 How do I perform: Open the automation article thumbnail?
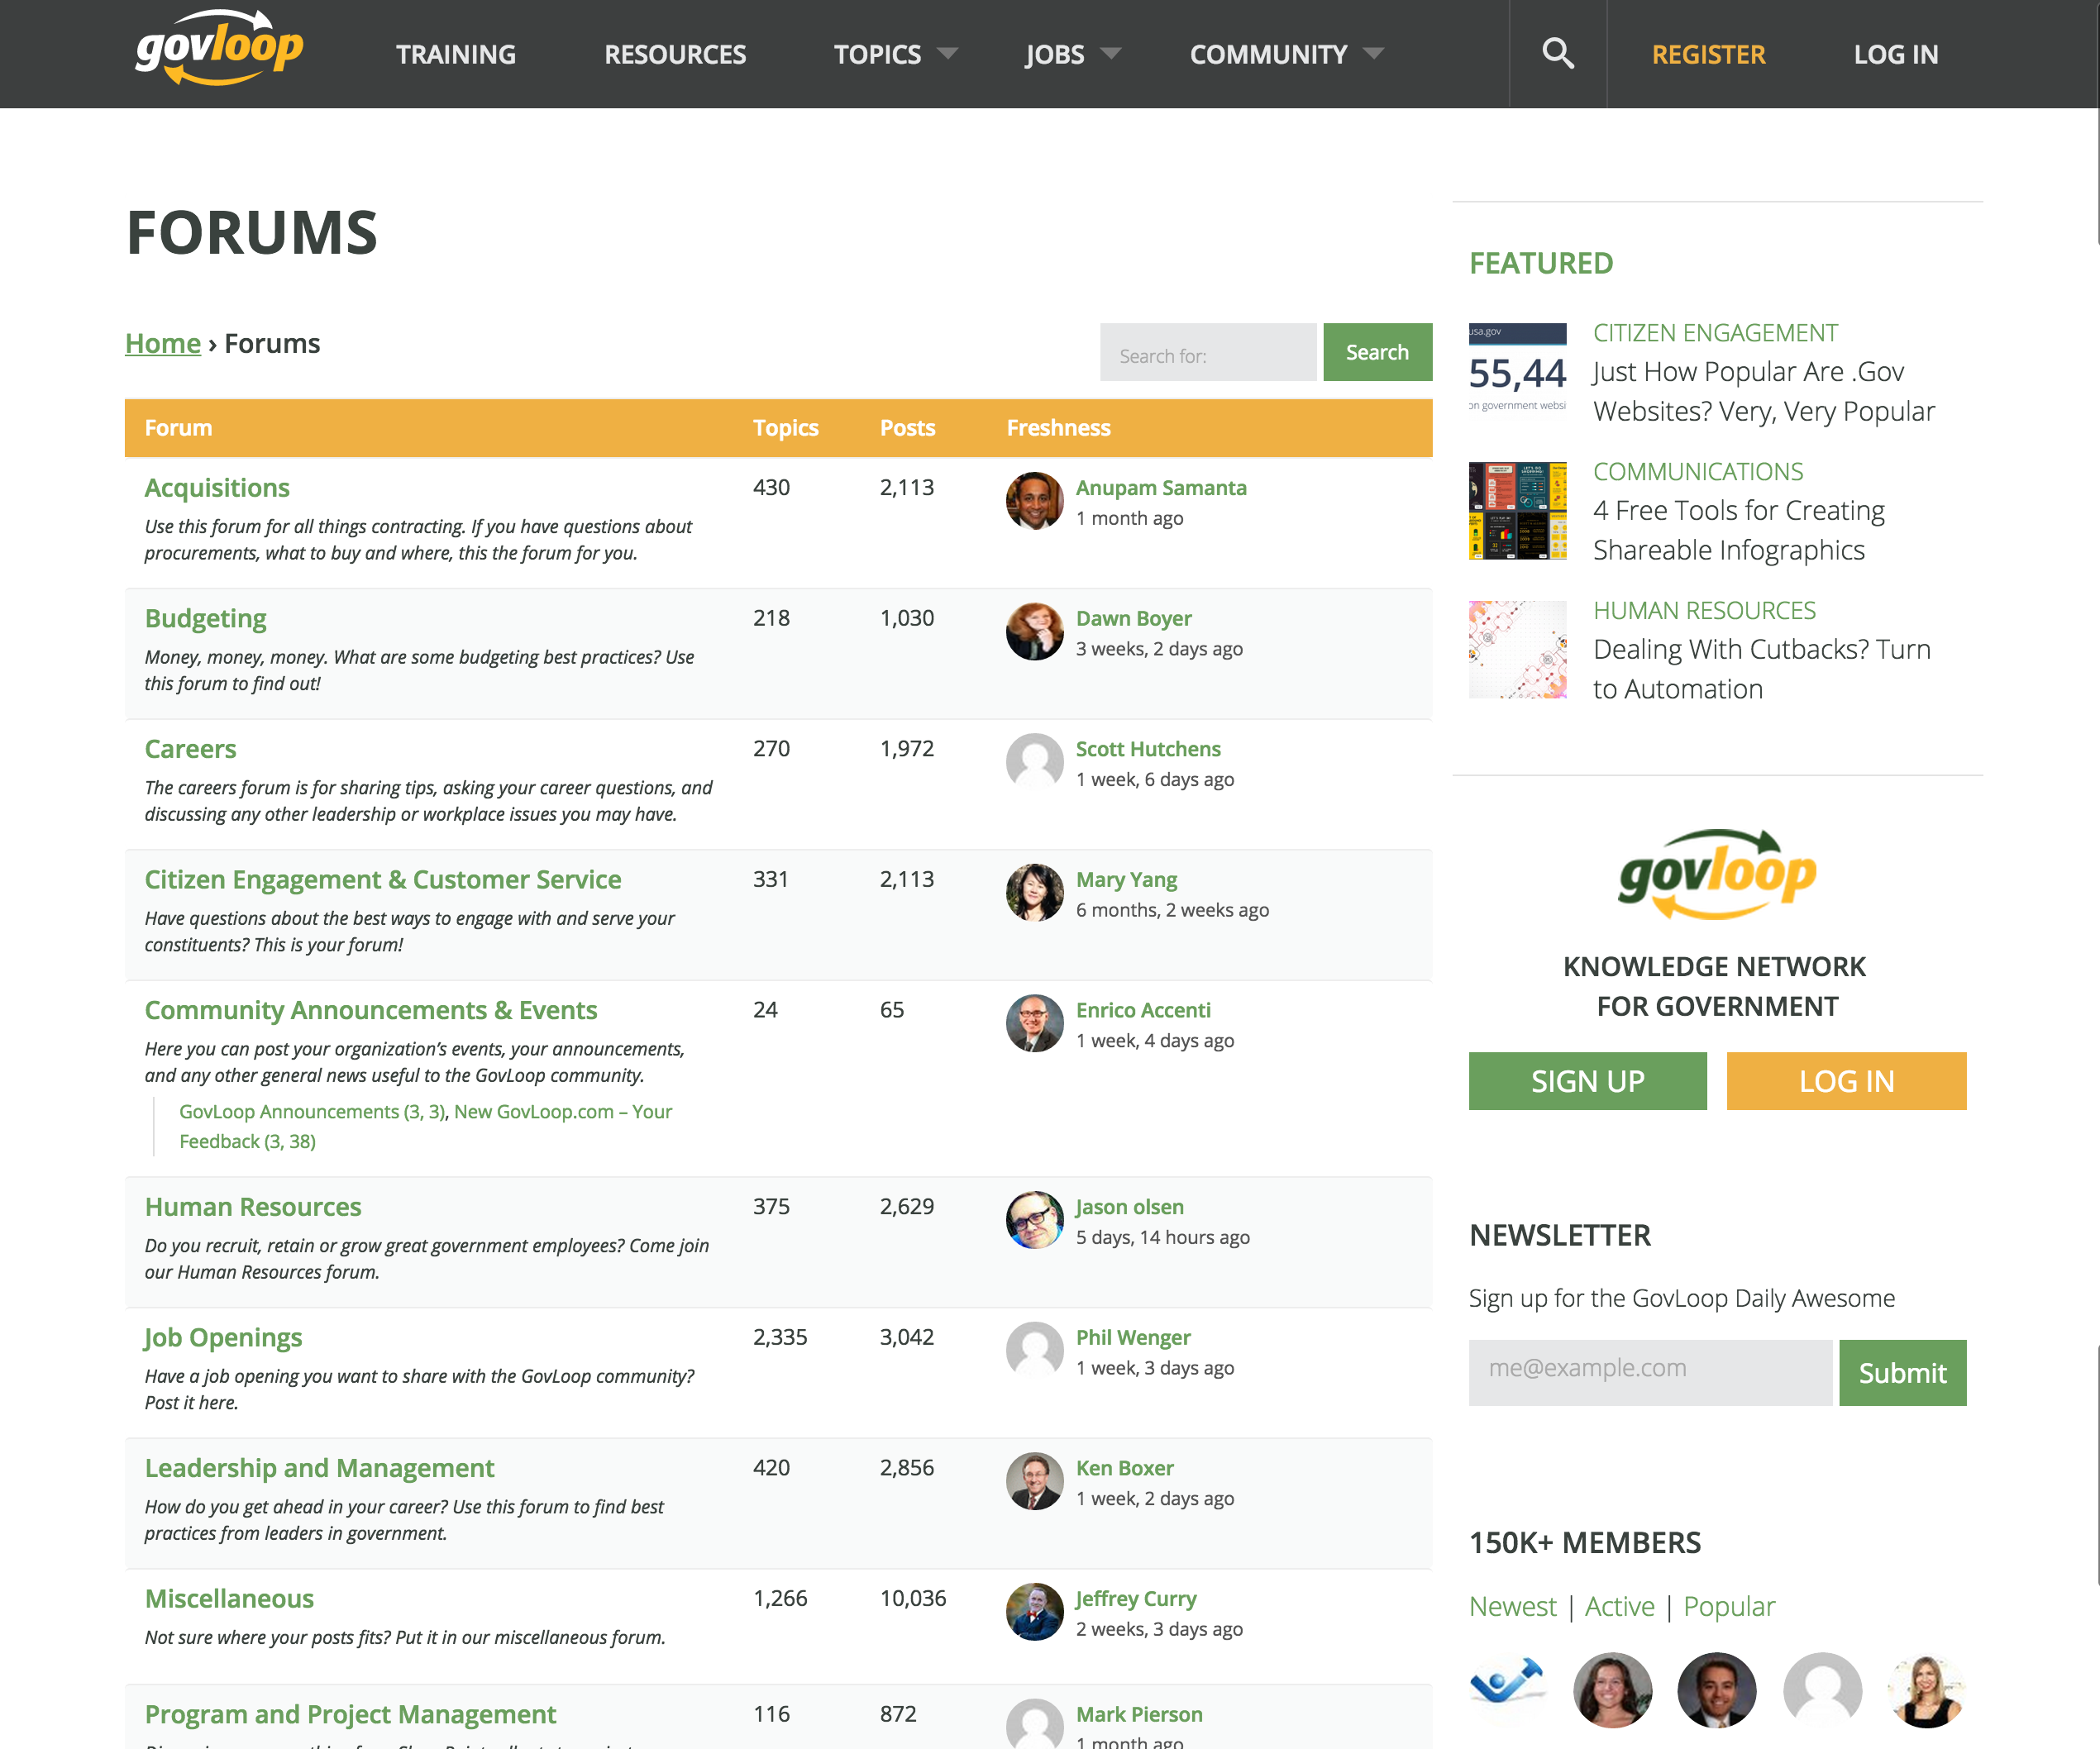click(1517, 649)
